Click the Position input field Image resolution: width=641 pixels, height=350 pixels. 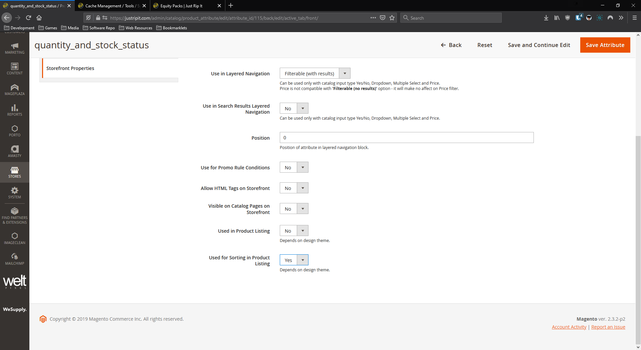[x=407, y=138]
